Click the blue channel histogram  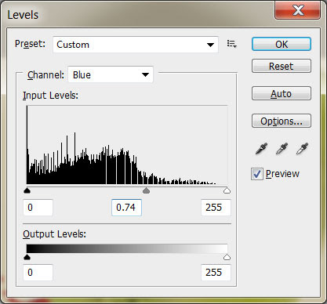point(127,145)
